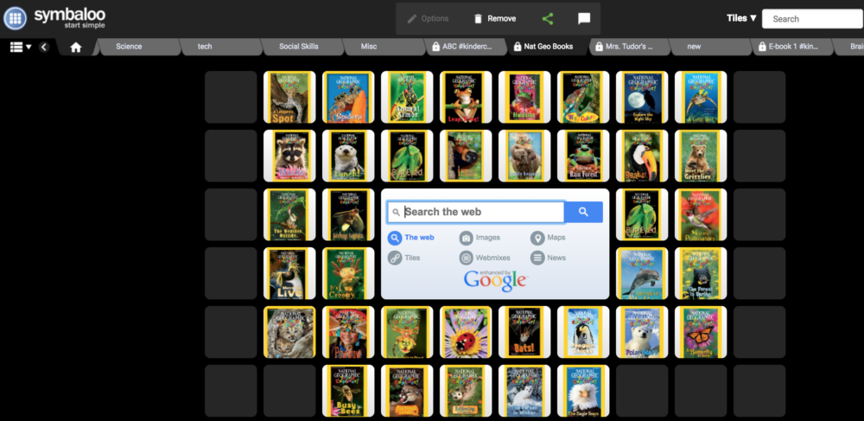The image size is (864, 421).
Task: Open the Animal Armor book tile
Action: pos(407,97)
